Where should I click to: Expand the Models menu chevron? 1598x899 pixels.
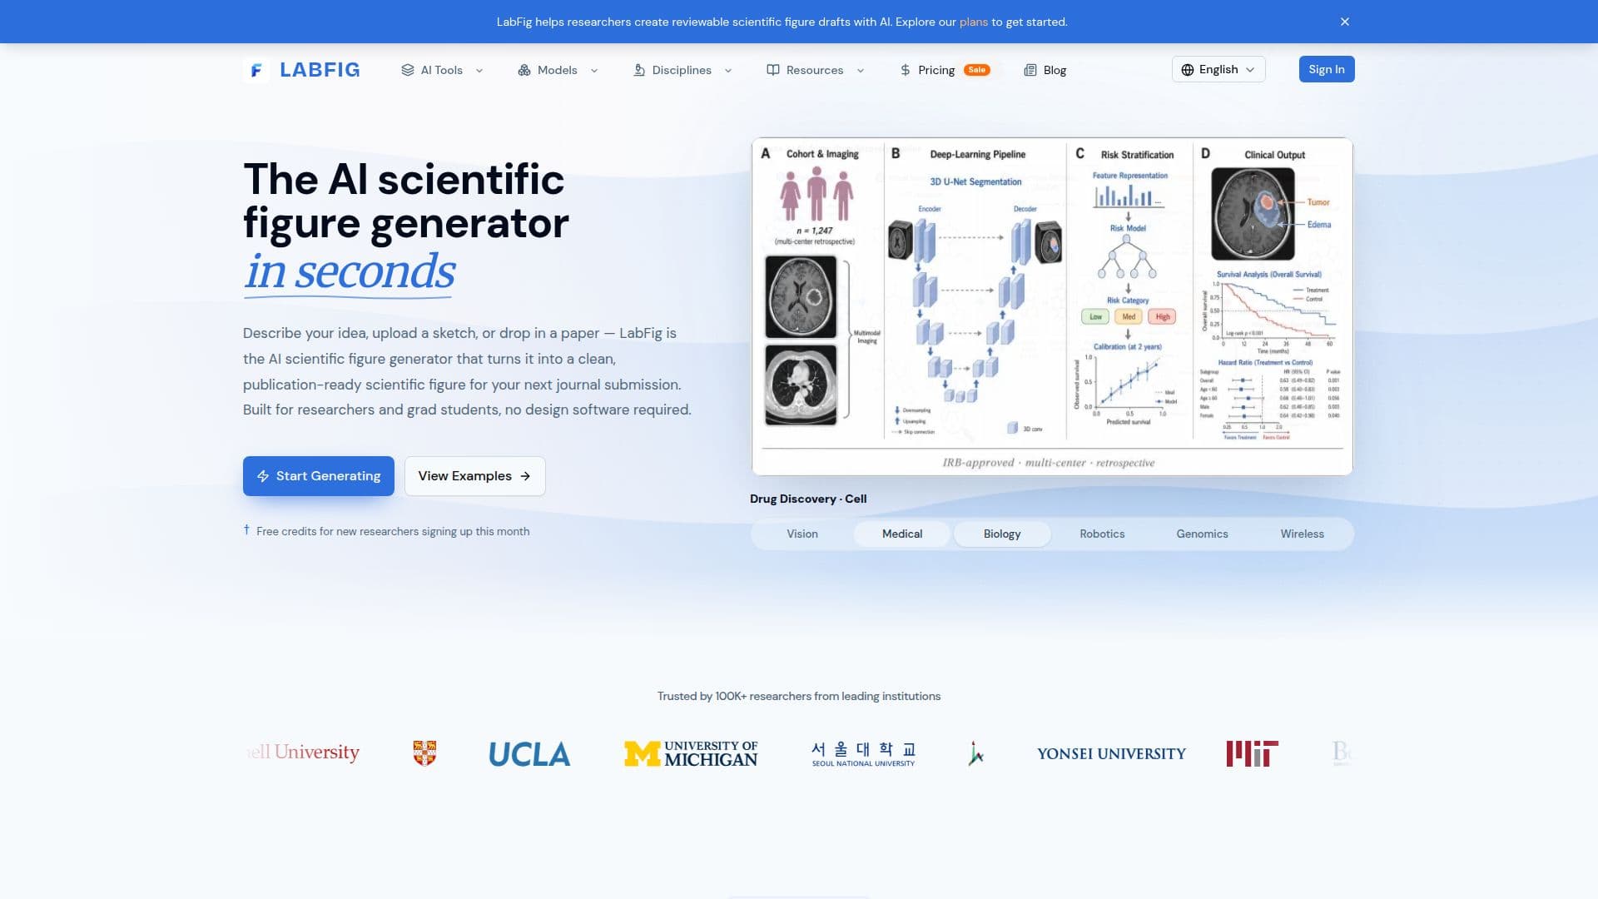click(594, 71)
